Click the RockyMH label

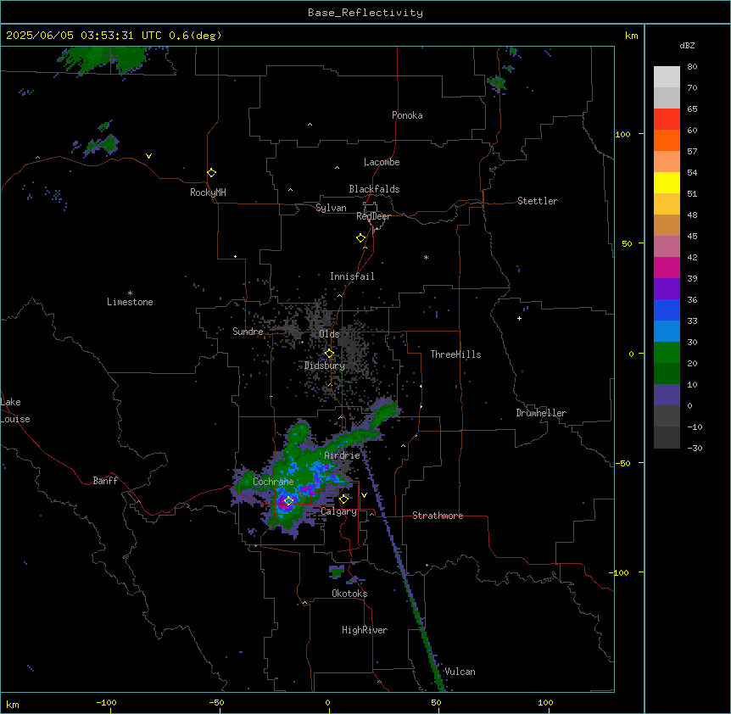point(208,192)
